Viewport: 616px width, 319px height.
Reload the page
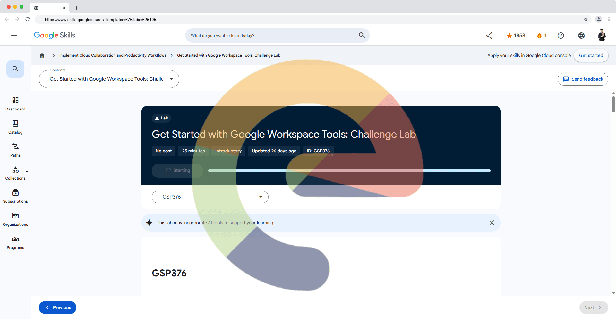click(x=28, y=19)
